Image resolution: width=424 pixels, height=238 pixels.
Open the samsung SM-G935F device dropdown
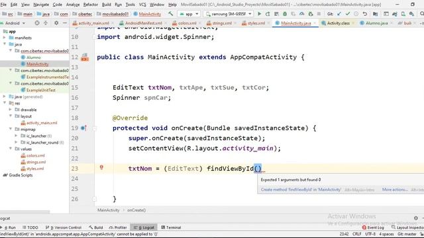pos(228,14)
